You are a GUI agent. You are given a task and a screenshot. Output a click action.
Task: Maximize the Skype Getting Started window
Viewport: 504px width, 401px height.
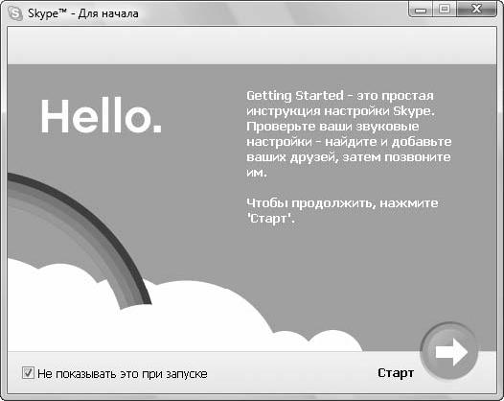445,10
